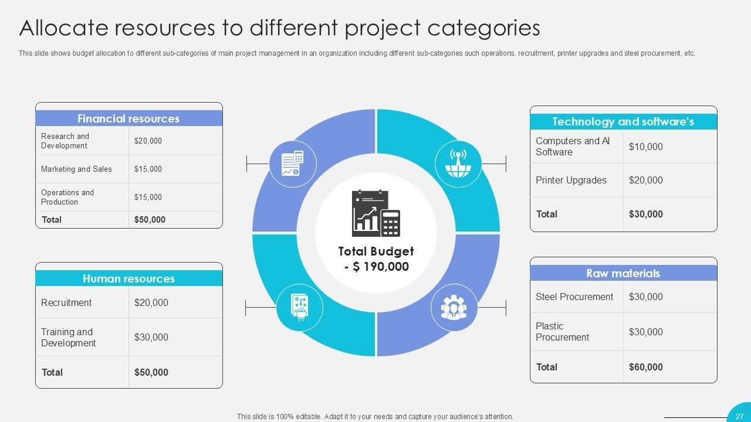Select the 'Operations and Production' row label
This screenshot has height=422, width=751.
point(67,197)
